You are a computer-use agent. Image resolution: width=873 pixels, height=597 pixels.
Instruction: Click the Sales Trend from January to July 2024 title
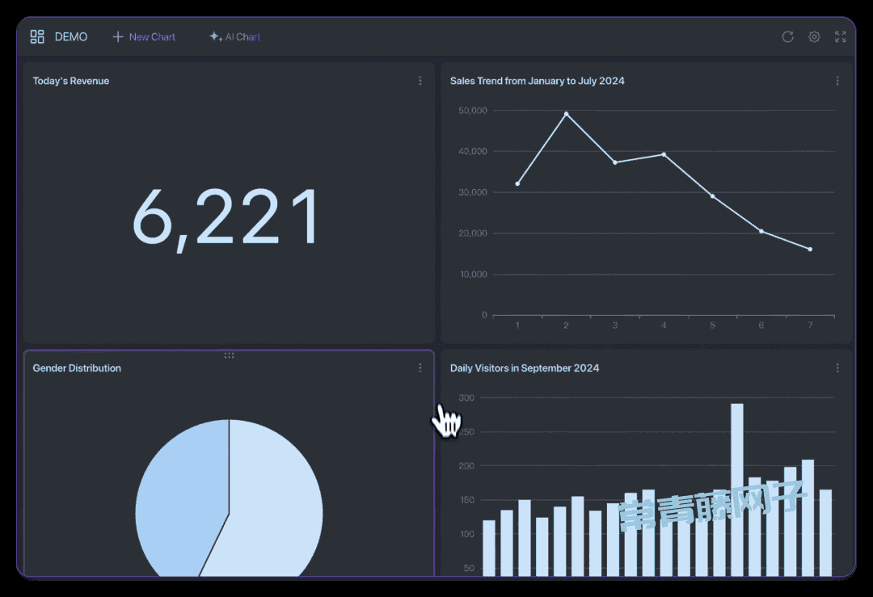[x=538, y=81]
